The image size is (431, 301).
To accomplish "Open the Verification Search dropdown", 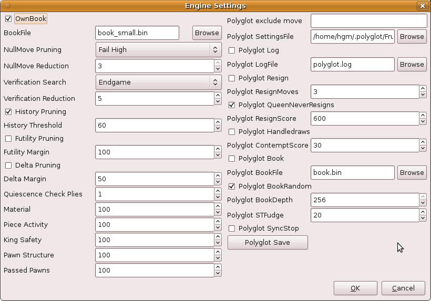I will pos(158,82).
